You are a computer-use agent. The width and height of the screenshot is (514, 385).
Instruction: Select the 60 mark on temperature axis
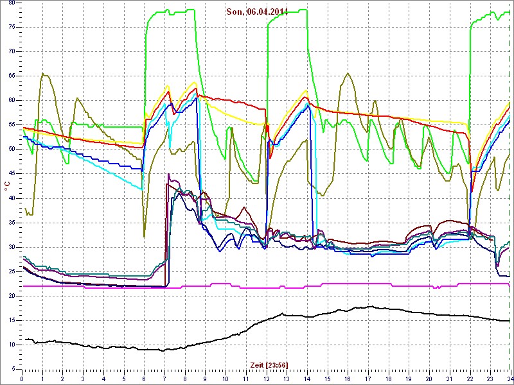11,101
